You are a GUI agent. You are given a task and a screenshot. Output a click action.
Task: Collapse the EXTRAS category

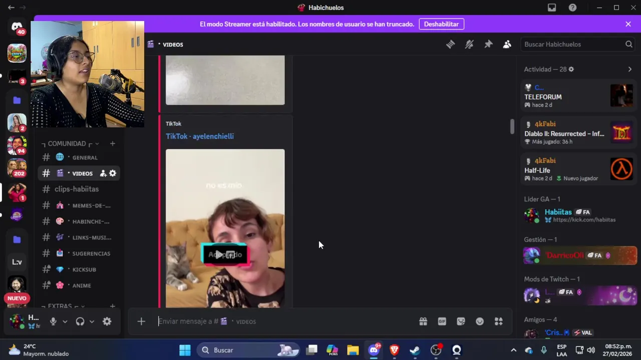63,306
